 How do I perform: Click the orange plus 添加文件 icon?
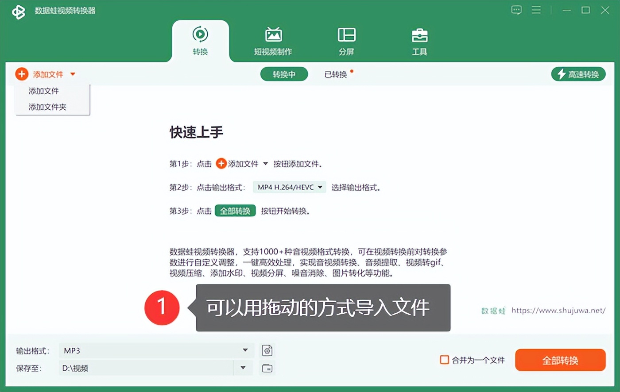pyautogui.click(x=22, y=74)
